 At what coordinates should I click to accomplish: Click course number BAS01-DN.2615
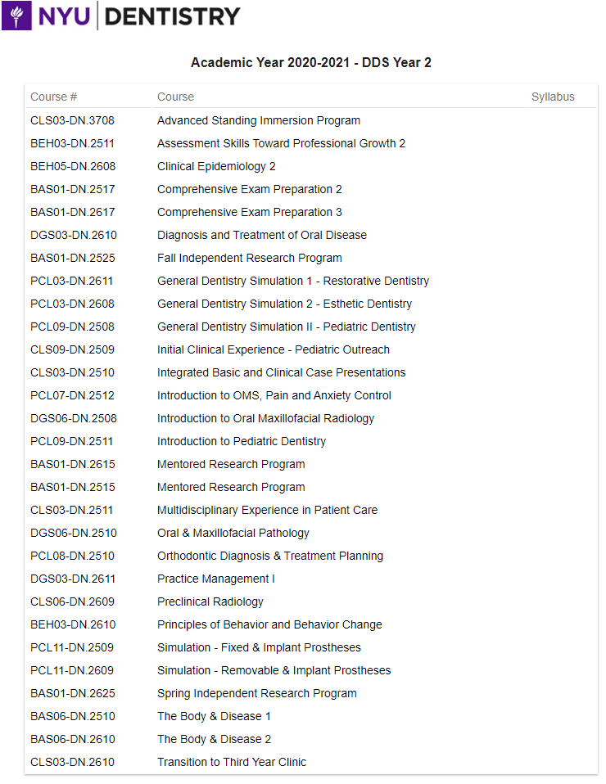[x=73, y=465]
